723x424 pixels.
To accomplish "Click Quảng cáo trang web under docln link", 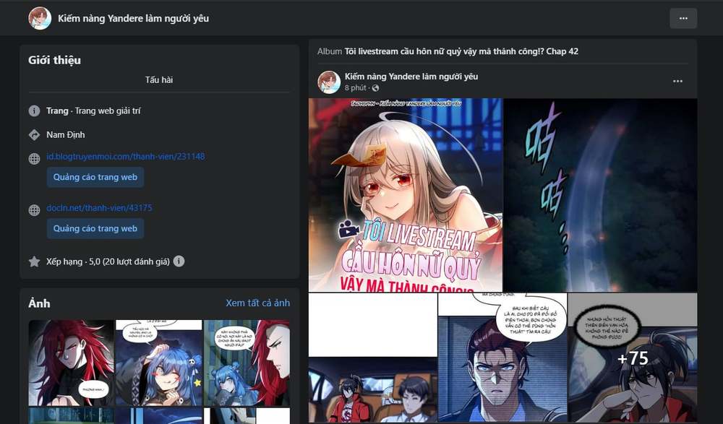I will 95,228.
